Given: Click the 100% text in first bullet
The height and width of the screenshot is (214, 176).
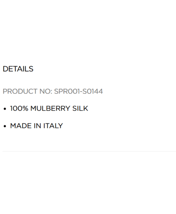Looking at the screenshot, I should coord(19,109).
